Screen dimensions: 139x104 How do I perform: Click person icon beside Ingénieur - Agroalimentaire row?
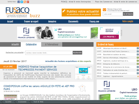138,76
